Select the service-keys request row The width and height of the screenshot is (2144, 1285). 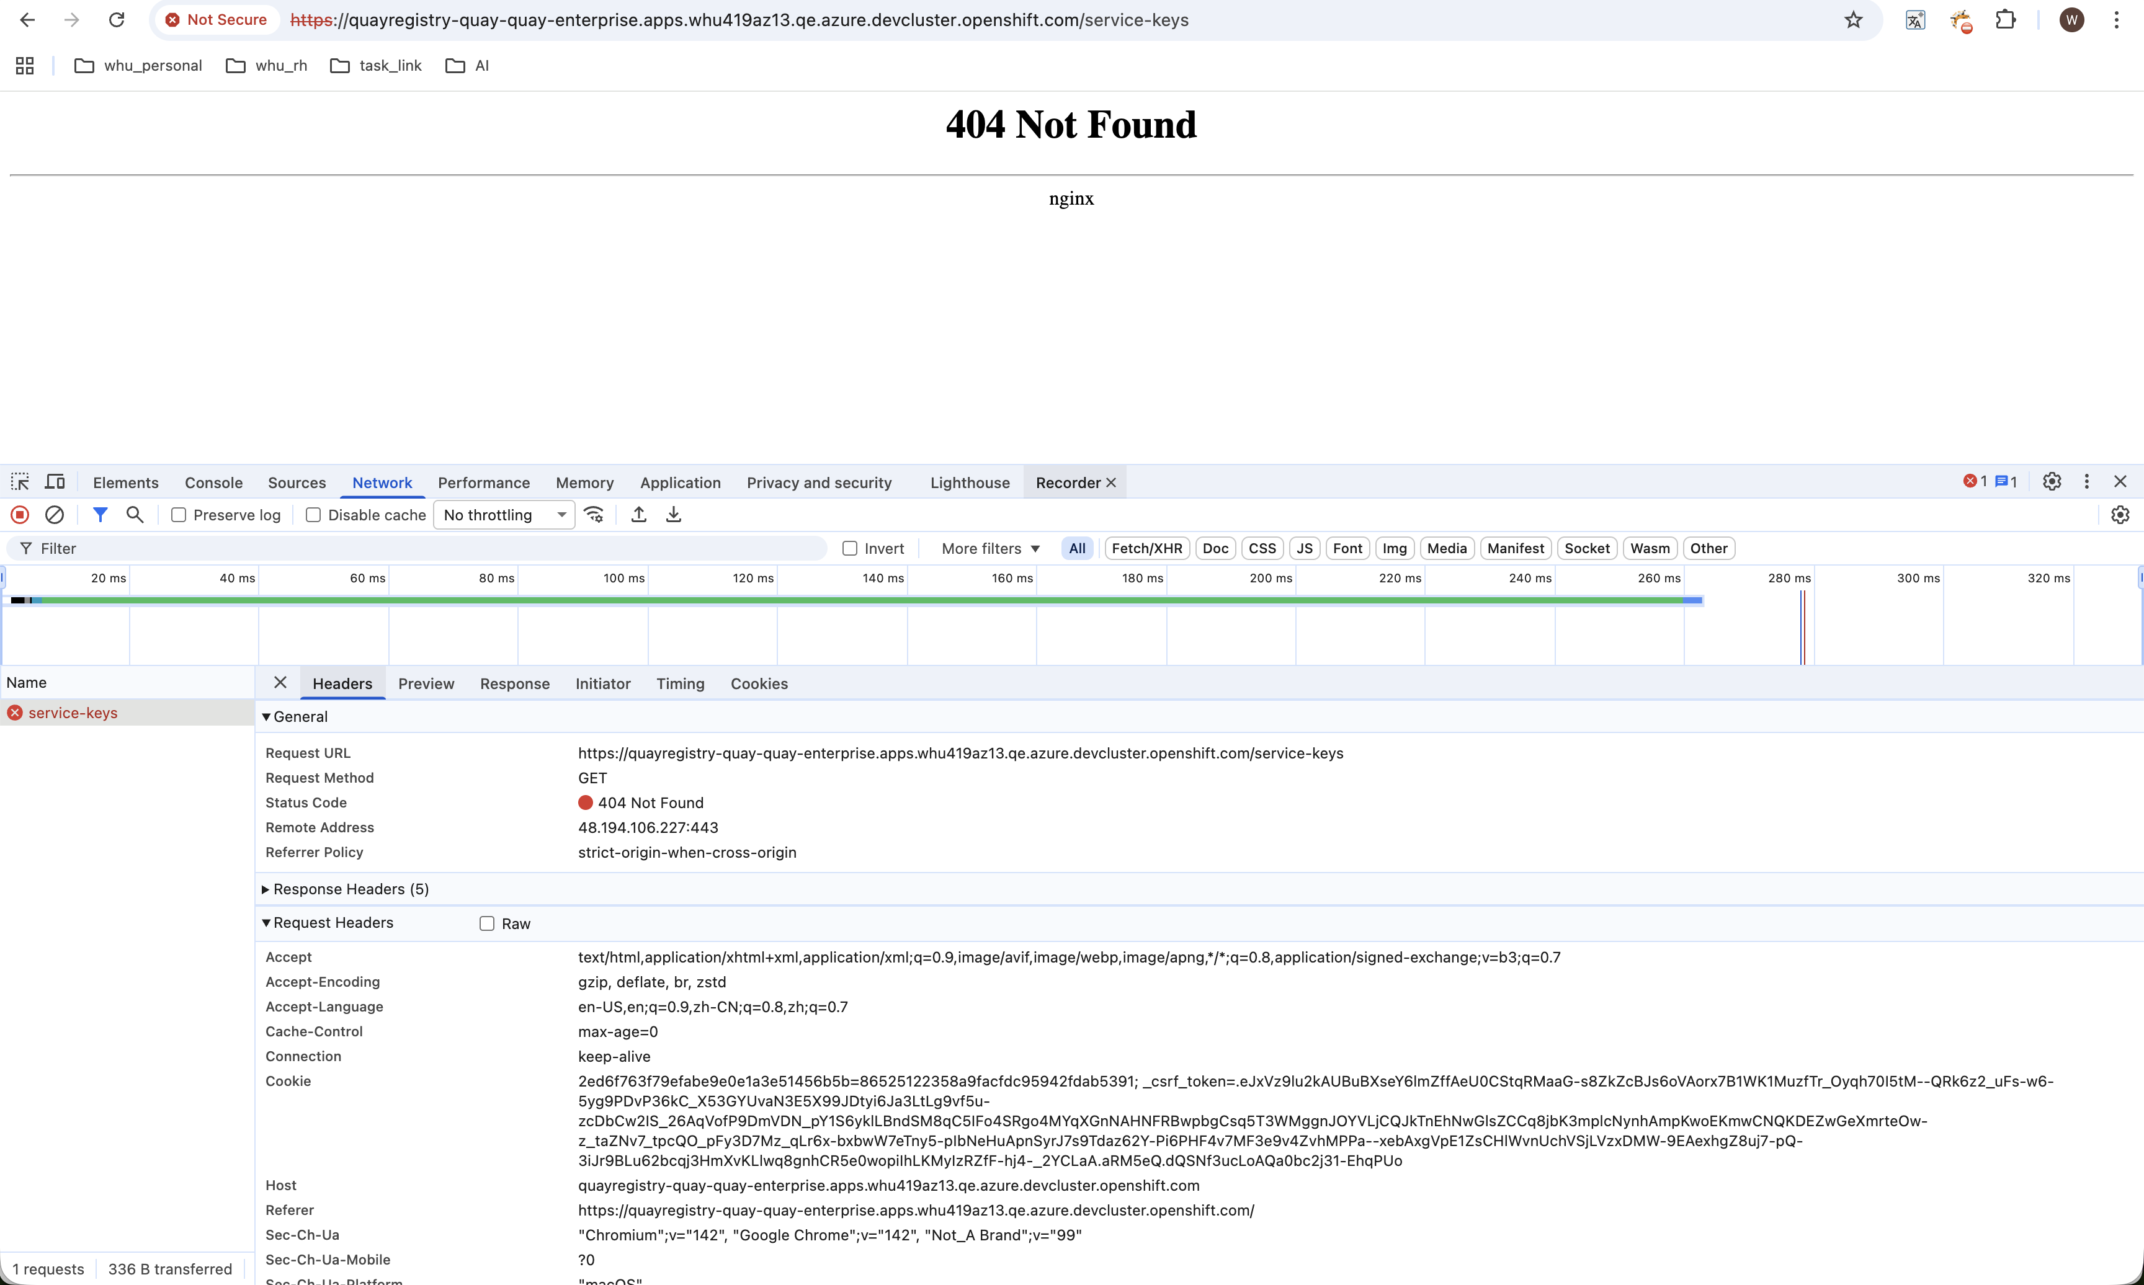[x=73, y=713]
